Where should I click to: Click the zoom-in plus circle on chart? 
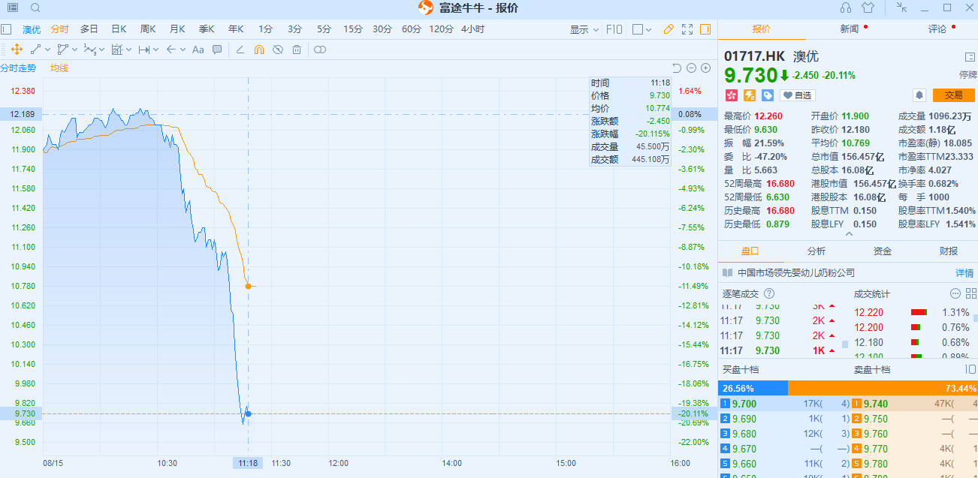(705, 68)
